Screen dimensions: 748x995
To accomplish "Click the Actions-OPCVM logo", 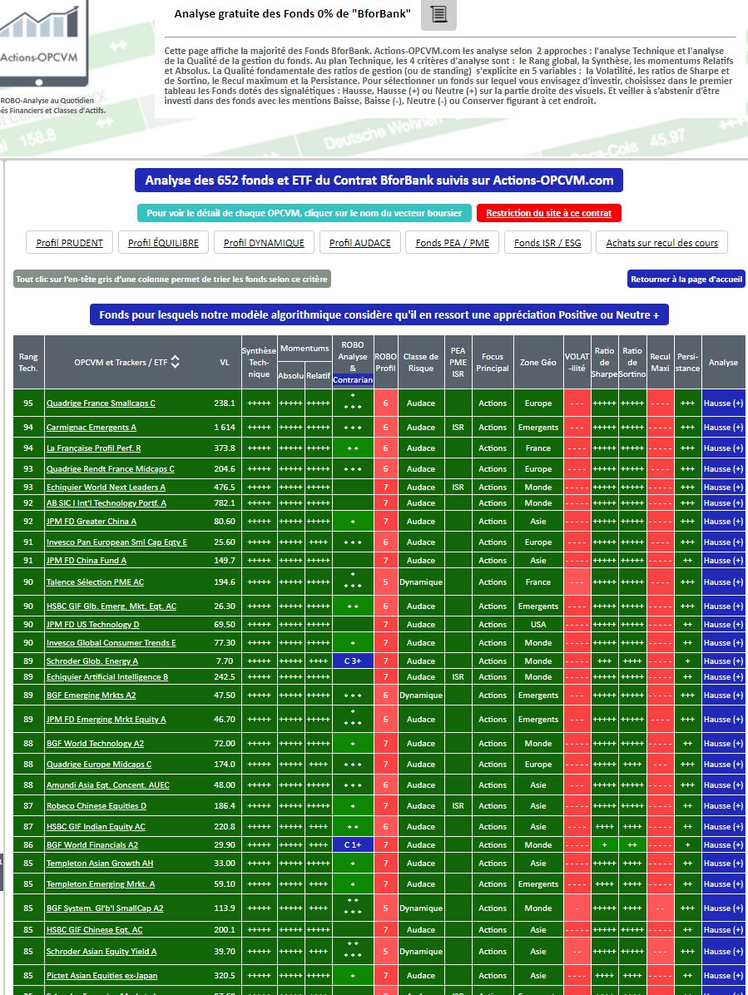I will [x=43, y=43].
